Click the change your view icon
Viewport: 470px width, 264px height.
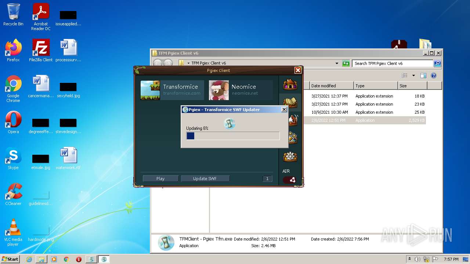pyautogui.click(x=405, y=76)
